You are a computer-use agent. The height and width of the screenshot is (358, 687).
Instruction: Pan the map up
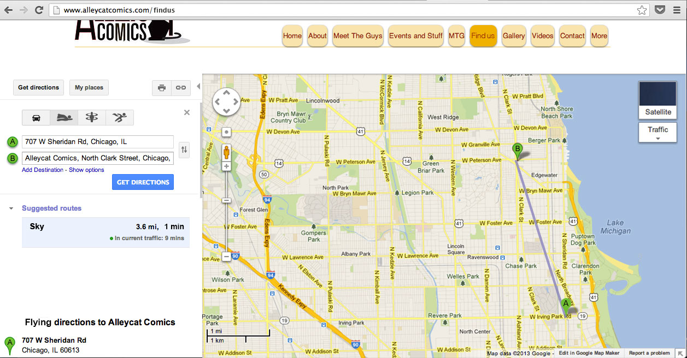tap(226, 92)
